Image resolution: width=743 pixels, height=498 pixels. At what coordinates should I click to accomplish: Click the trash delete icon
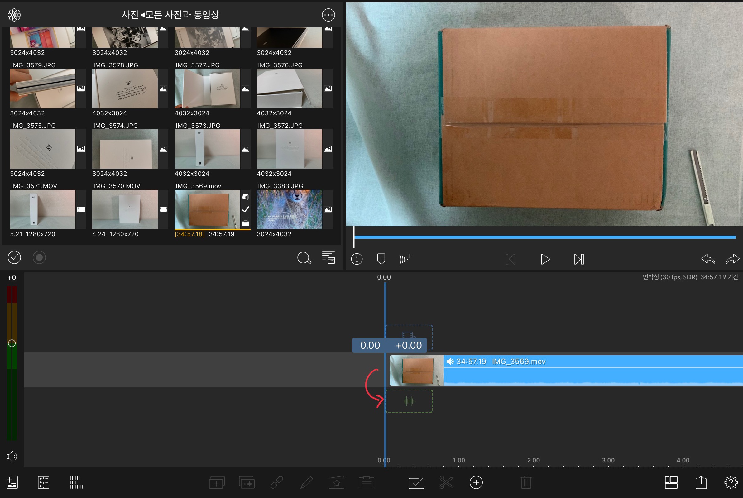point(526,482)
